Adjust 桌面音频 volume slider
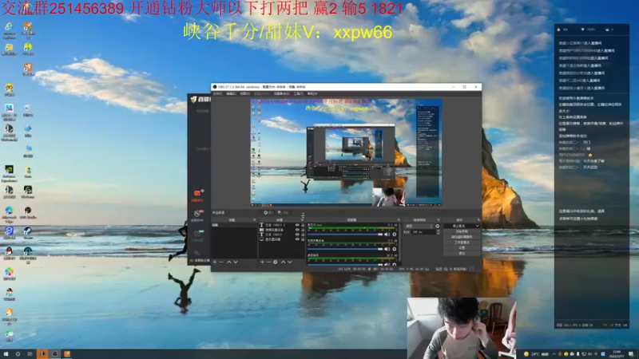The width and height of the screenshot is (639, 359). (345, 265)
